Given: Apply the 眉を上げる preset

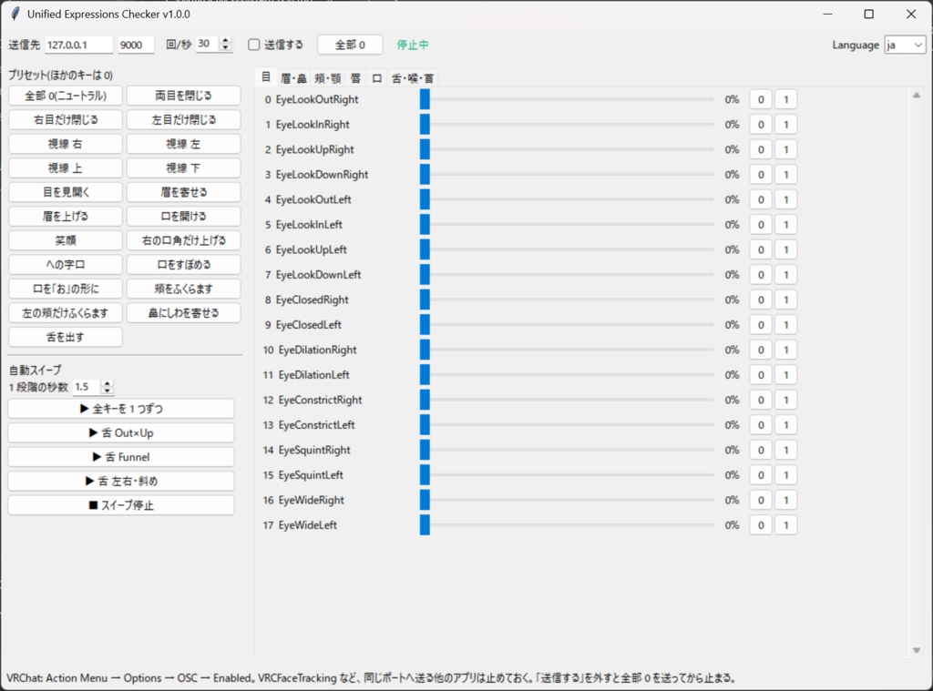Looking at the screenshot, I should [66, 217].
